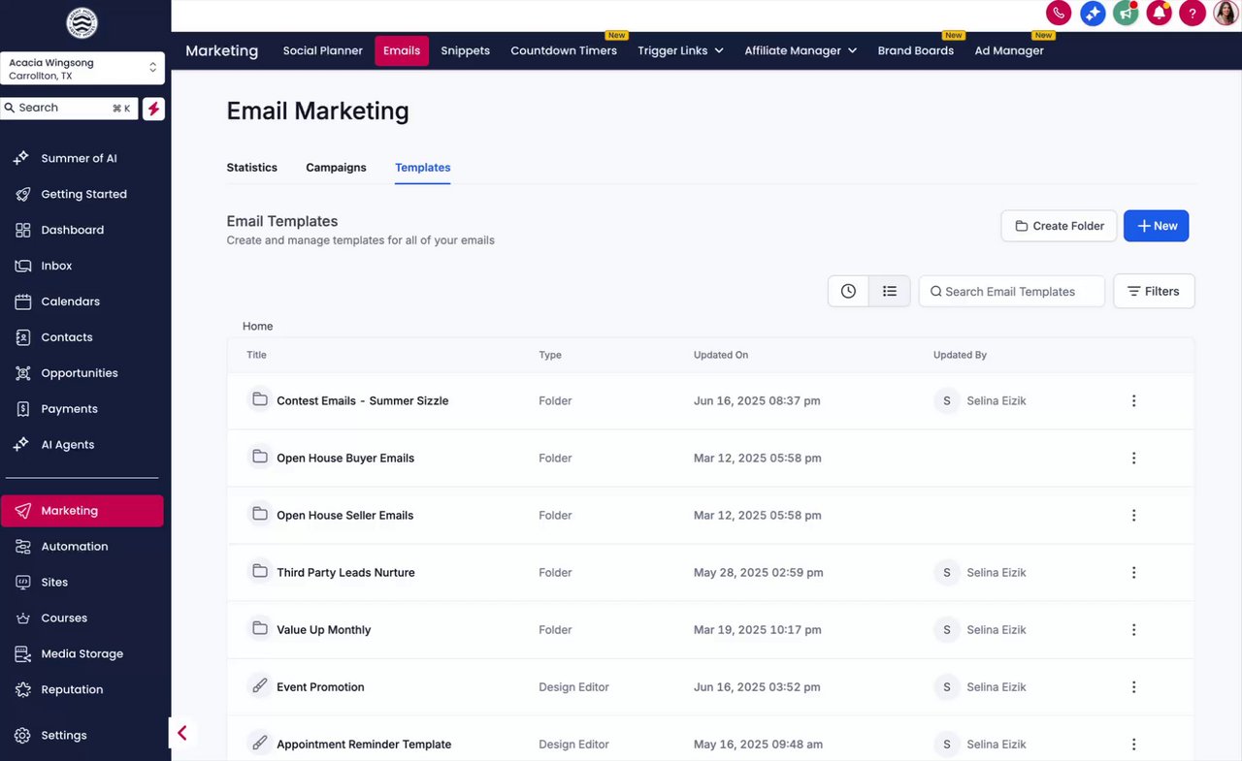Image resolution: width=1242 pixels, height=761 pixels.
Task: Open the notifications bell icon
Action: click(x=1159, y=13)
